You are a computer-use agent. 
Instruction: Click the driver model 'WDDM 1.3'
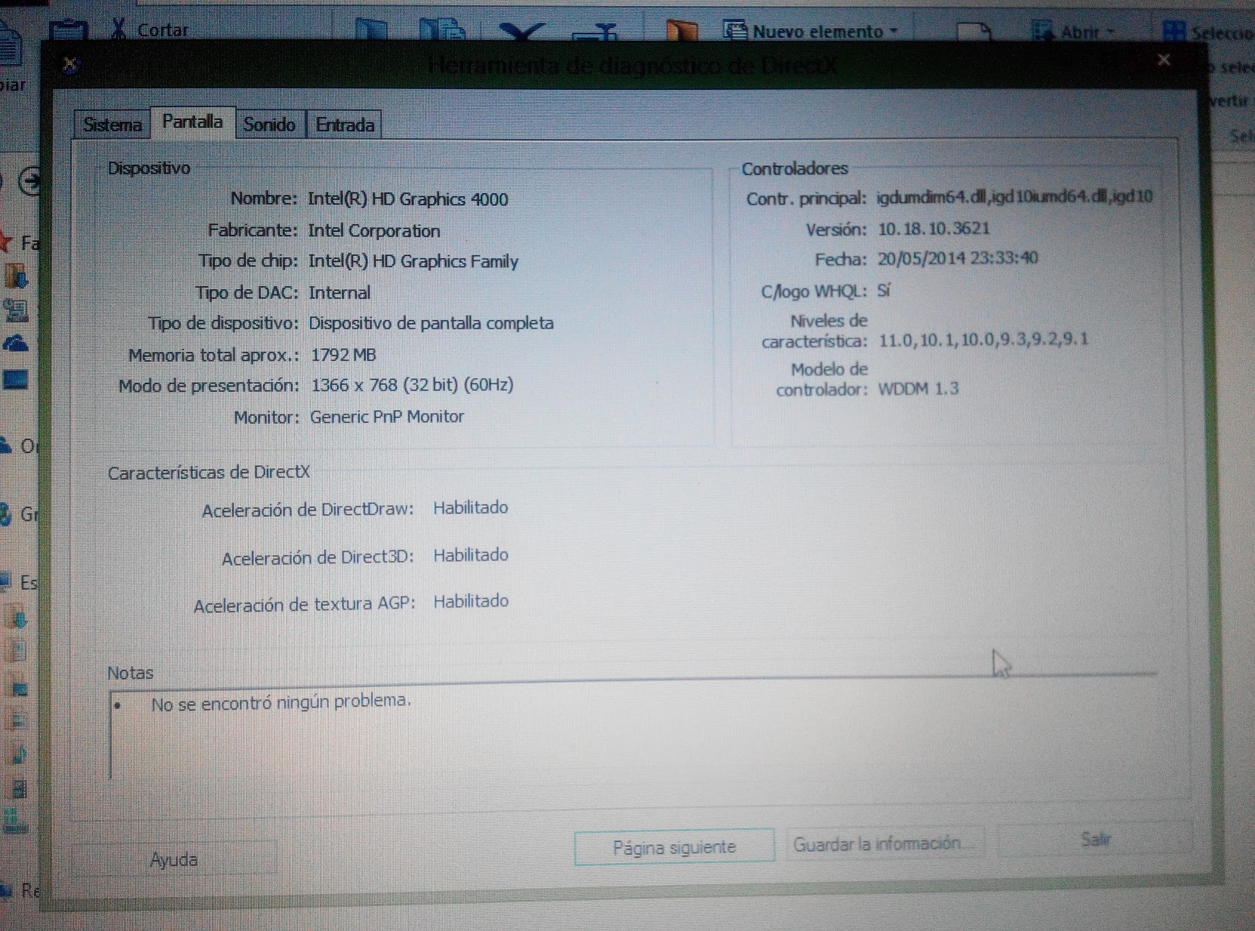click(x=918, y=389)
